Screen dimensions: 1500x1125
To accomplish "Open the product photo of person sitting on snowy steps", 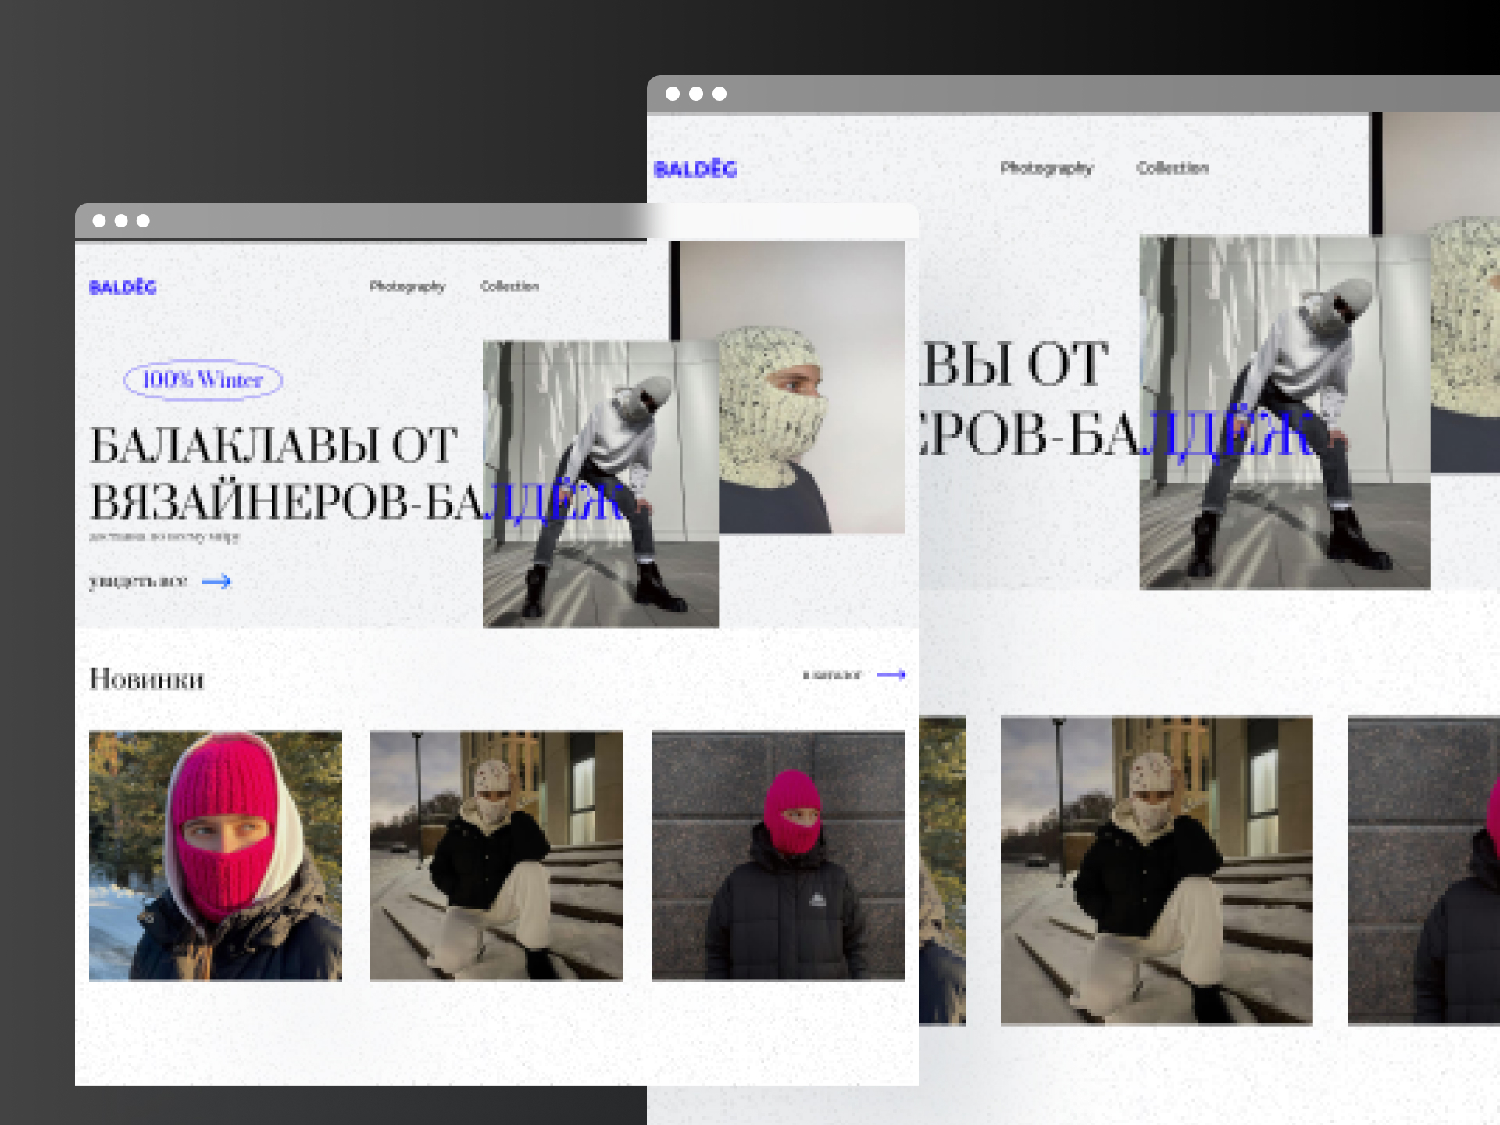I will pyautogui.click(x=497, y=855).
